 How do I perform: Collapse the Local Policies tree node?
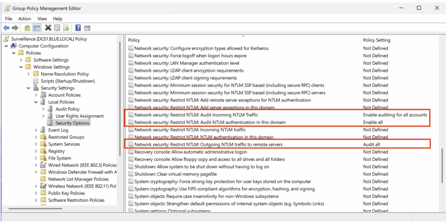click(x=36, y=102)
